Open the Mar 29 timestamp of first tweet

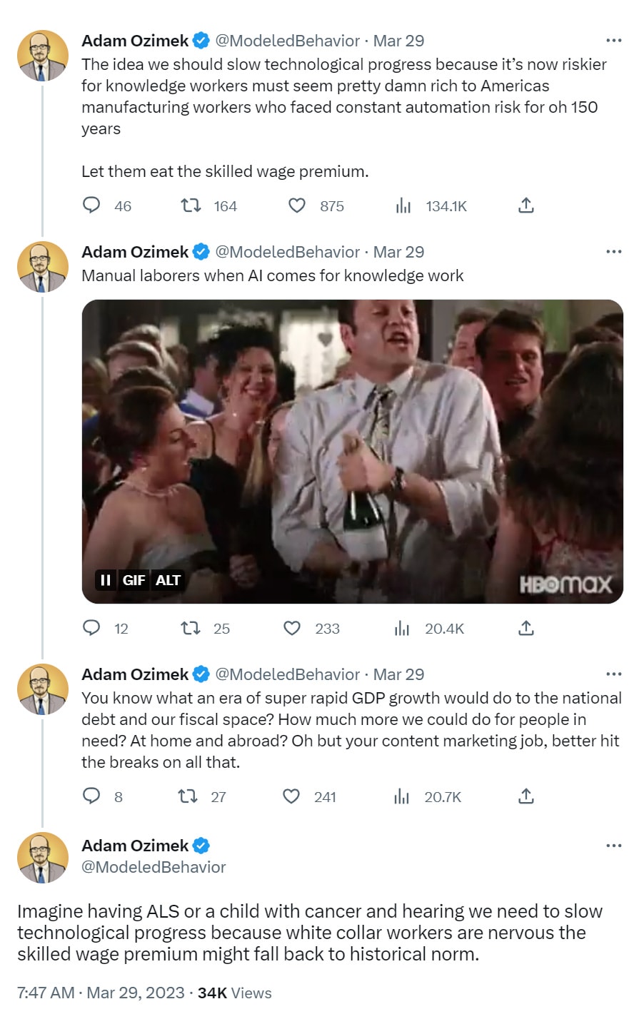tap(398, 41)
